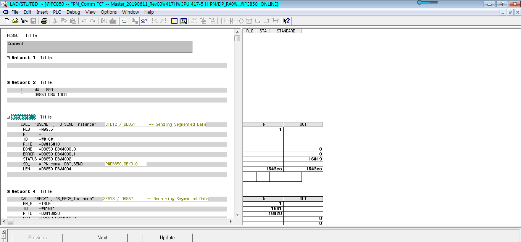Click the Next button
The width and height of the screenshot is (521, 242).
(102, 237)
